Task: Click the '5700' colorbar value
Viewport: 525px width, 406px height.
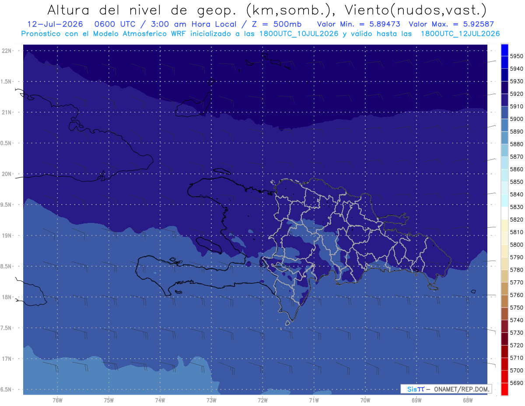Action: point(517,371)
